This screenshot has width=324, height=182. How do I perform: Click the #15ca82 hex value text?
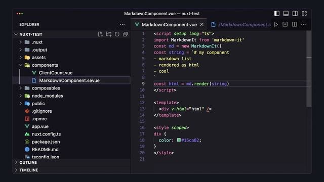(190, 140)
